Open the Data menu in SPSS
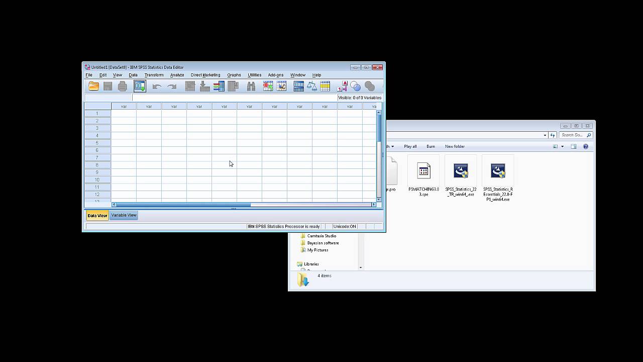 [133, 75]
